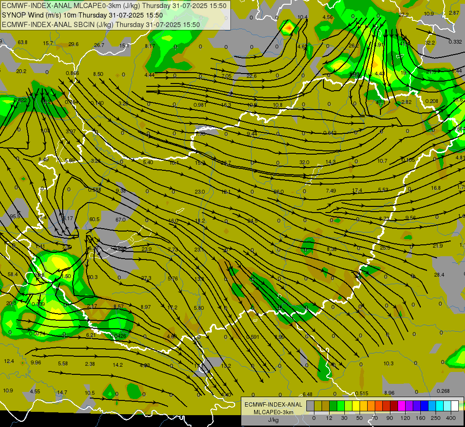Click the 14.7 value on the map

coord(62,392)
